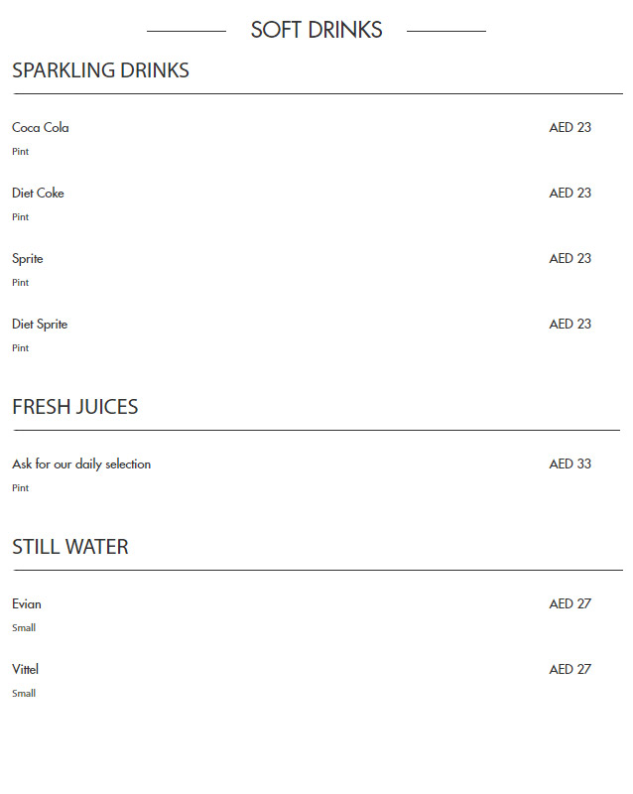Click the AED 27 price for Evian

pyautogui.click(x=570, y=603)
